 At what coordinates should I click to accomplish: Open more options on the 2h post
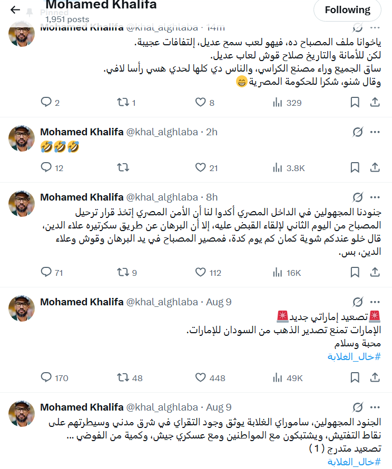coord(375,132)
